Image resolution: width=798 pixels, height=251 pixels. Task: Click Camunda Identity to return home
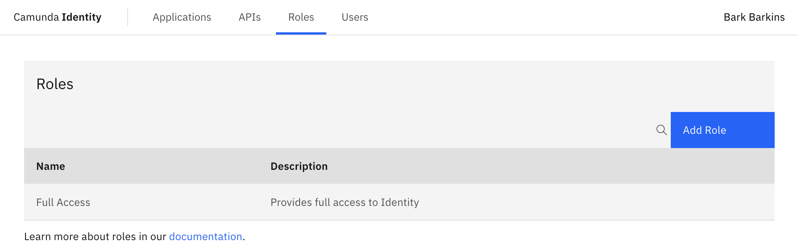(x=57, y=17)
